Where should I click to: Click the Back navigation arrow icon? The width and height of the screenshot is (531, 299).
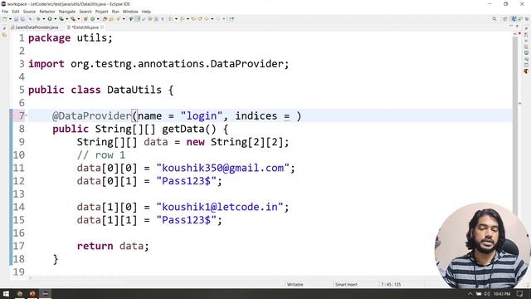[207, 19]
